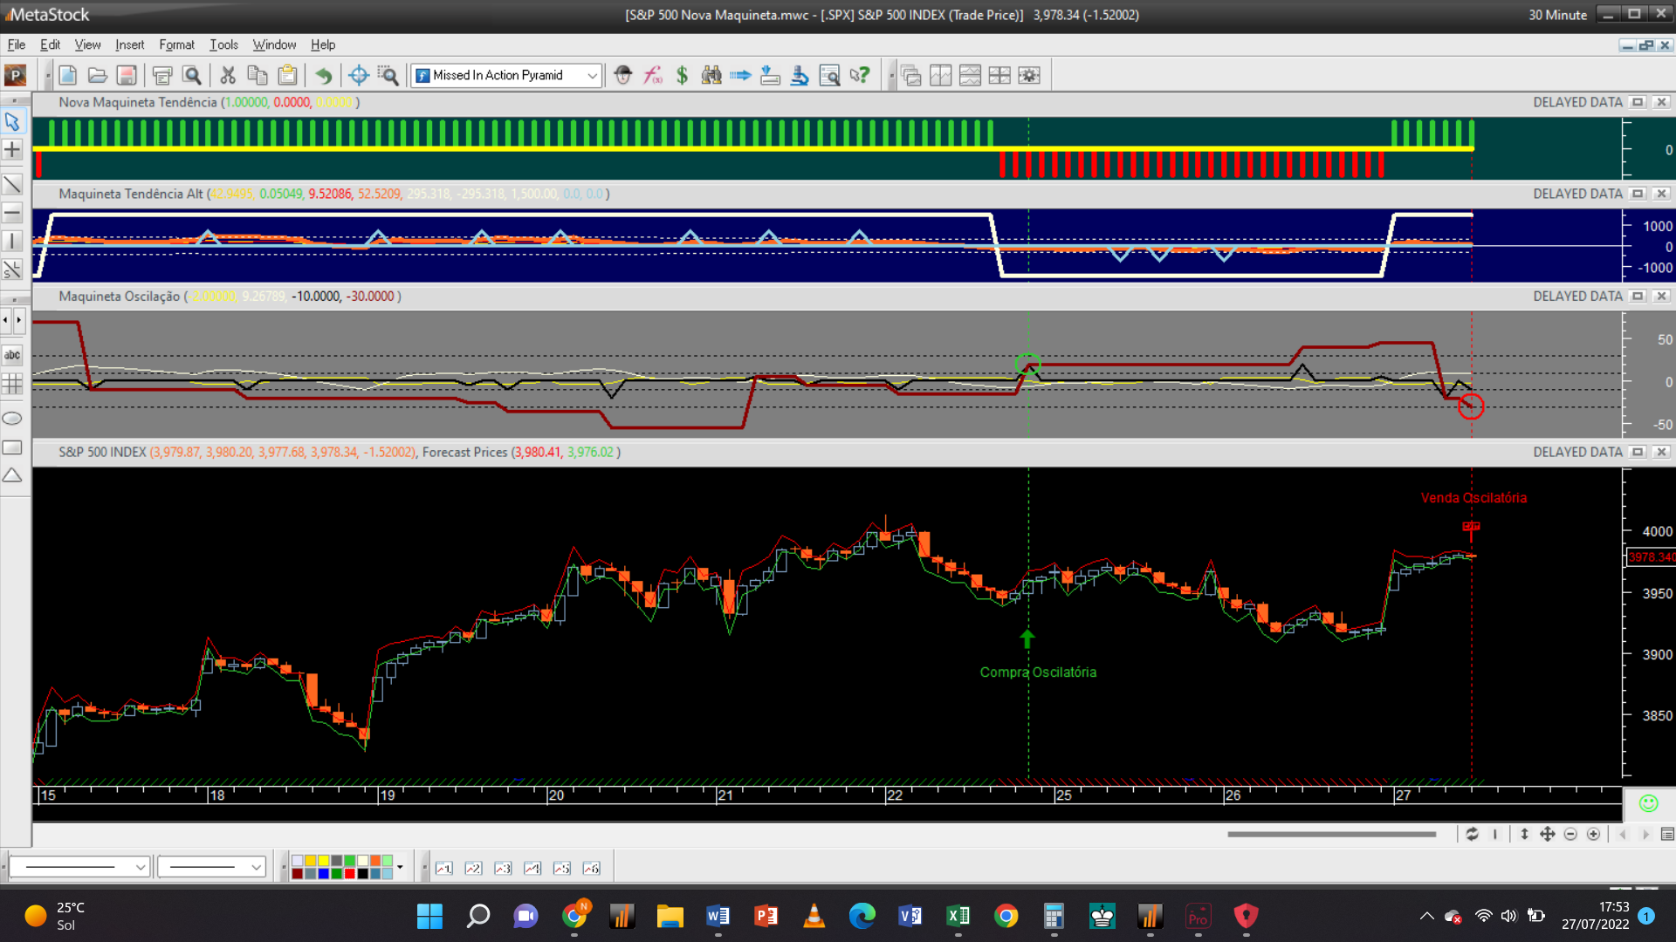
Task: Maximize the S&P 500 INDEX price window
Action: [1638, 452]
